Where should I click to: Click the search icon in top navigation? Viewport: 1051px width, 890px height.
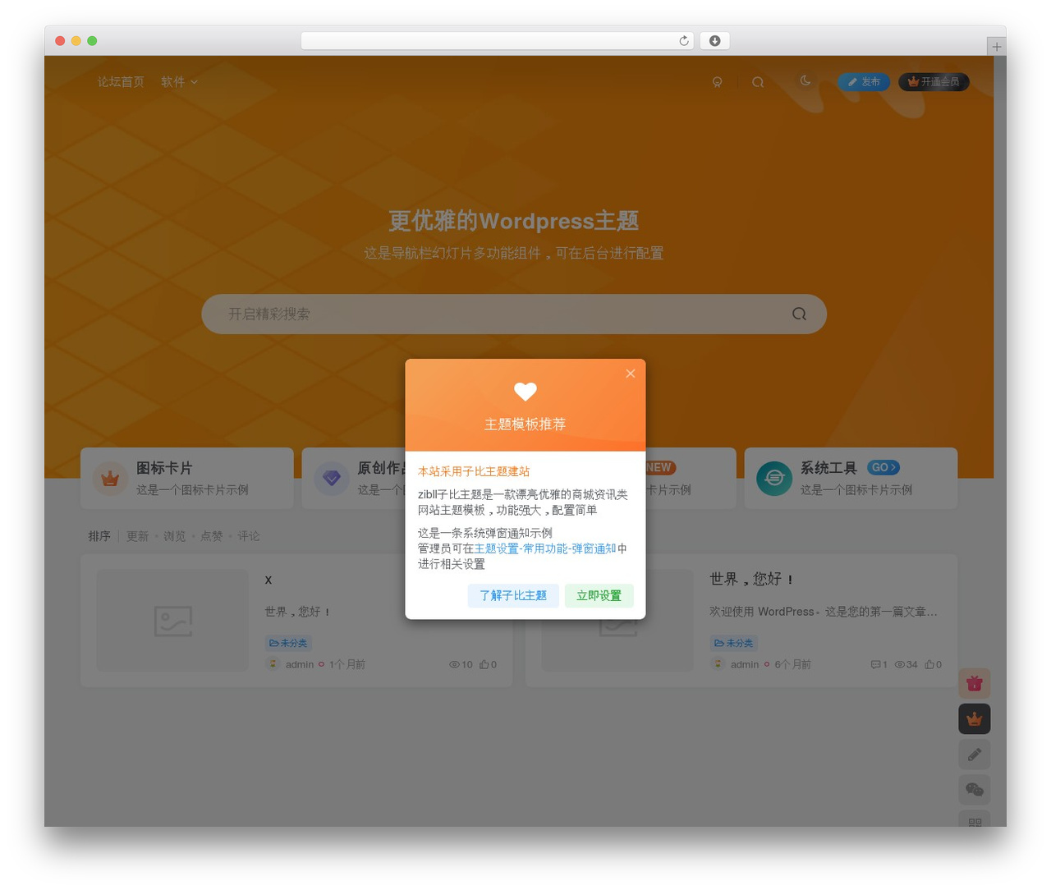(758, 82)
